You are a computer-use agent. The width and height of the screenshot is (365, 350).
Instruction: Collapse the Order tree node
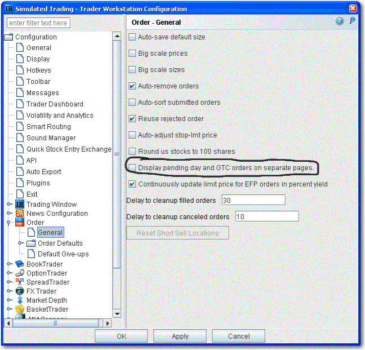point(9,223)
